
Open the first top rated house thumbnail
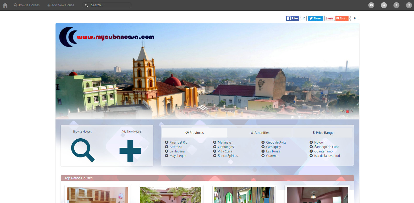click(97, 195)
